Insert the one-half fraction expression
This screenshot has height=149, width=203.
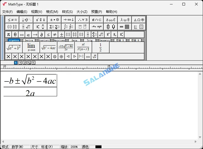101,47
